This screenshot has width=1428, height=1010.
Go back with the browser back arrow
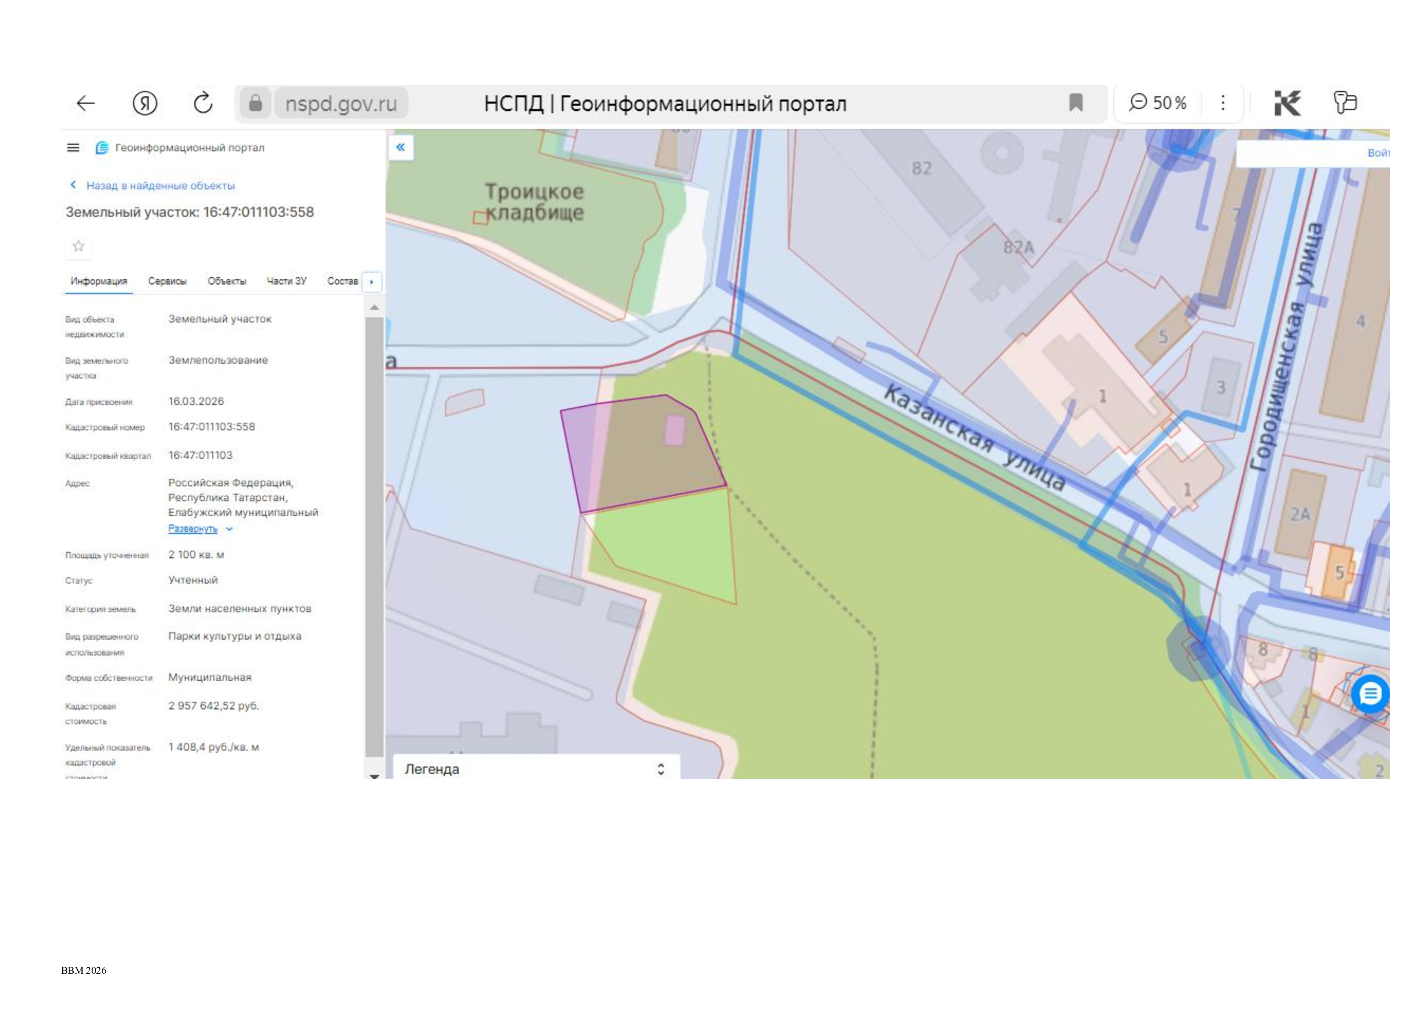pyautogui.click(x=85, y=103)
